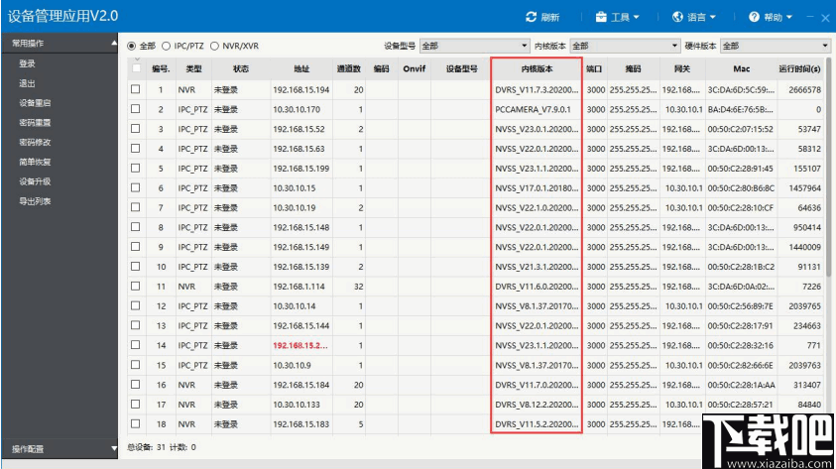Check the box for row 11 192.168.1.114

(136, 286)
